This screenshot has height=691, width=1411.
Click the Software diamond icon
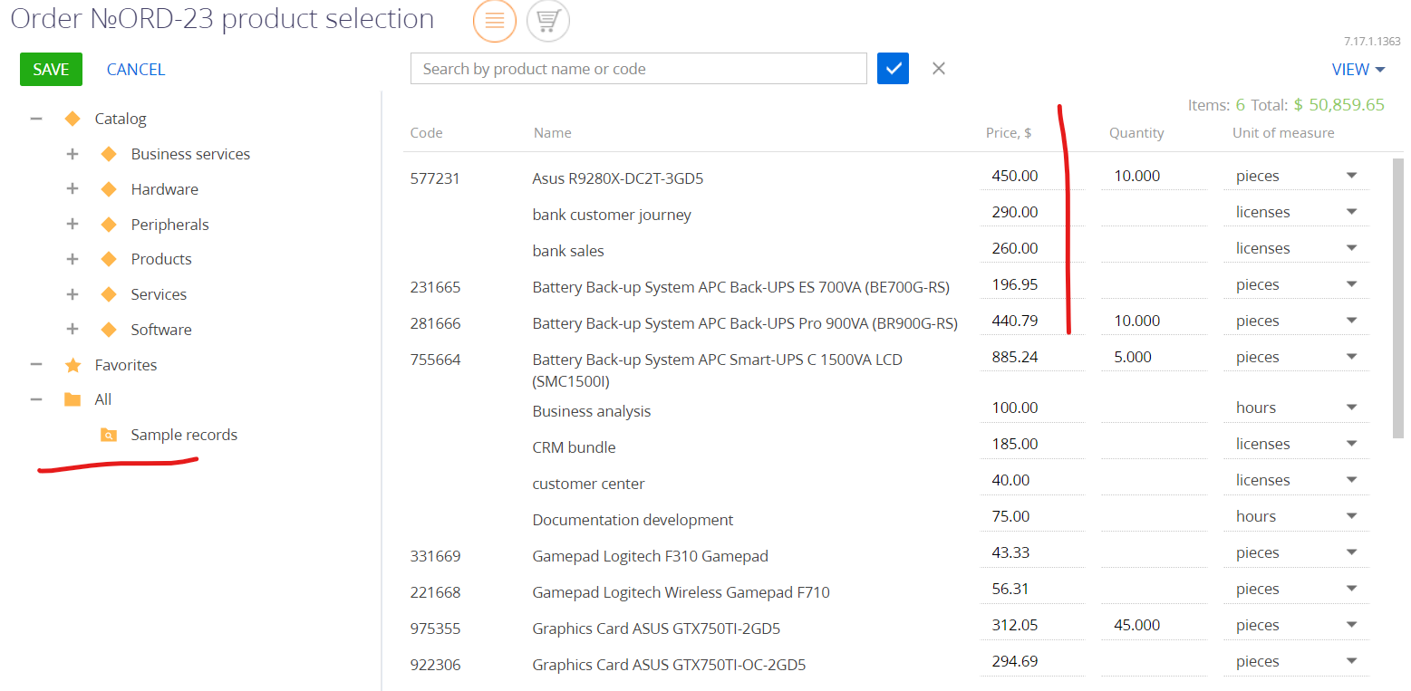tap(109, 330)
